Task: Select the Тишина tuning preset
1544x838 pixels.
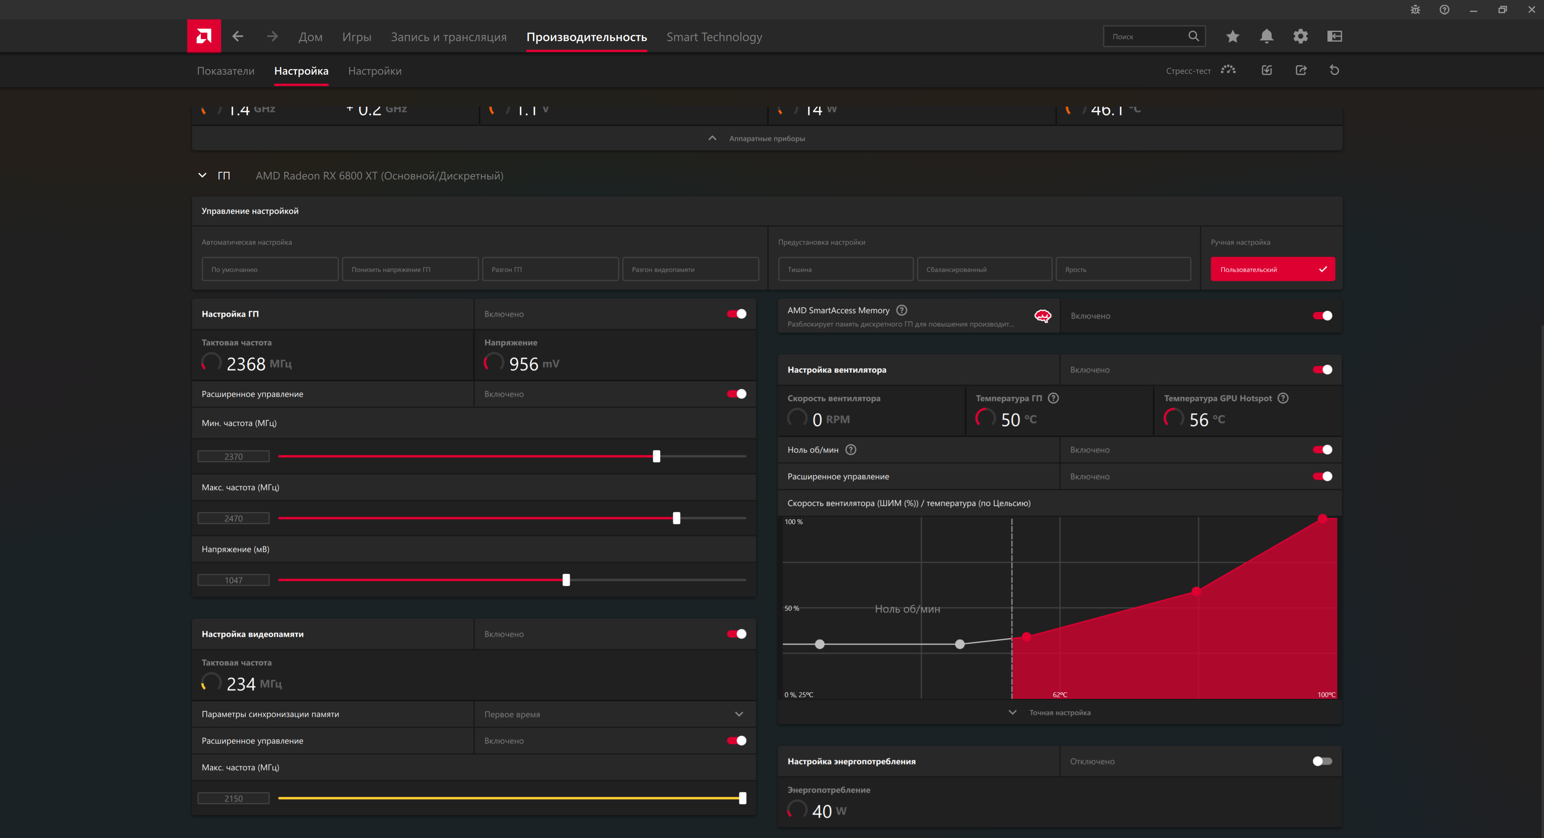Action: point(845,270)
